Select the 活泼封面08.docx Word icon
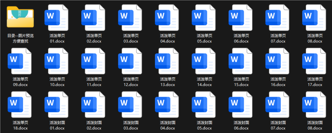The image size is (332, 133). [314, 105]
